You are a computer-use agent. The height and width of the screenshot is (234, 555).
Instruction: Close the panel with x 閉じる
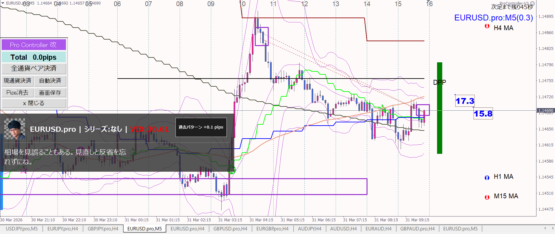click(x=34, y=103)
